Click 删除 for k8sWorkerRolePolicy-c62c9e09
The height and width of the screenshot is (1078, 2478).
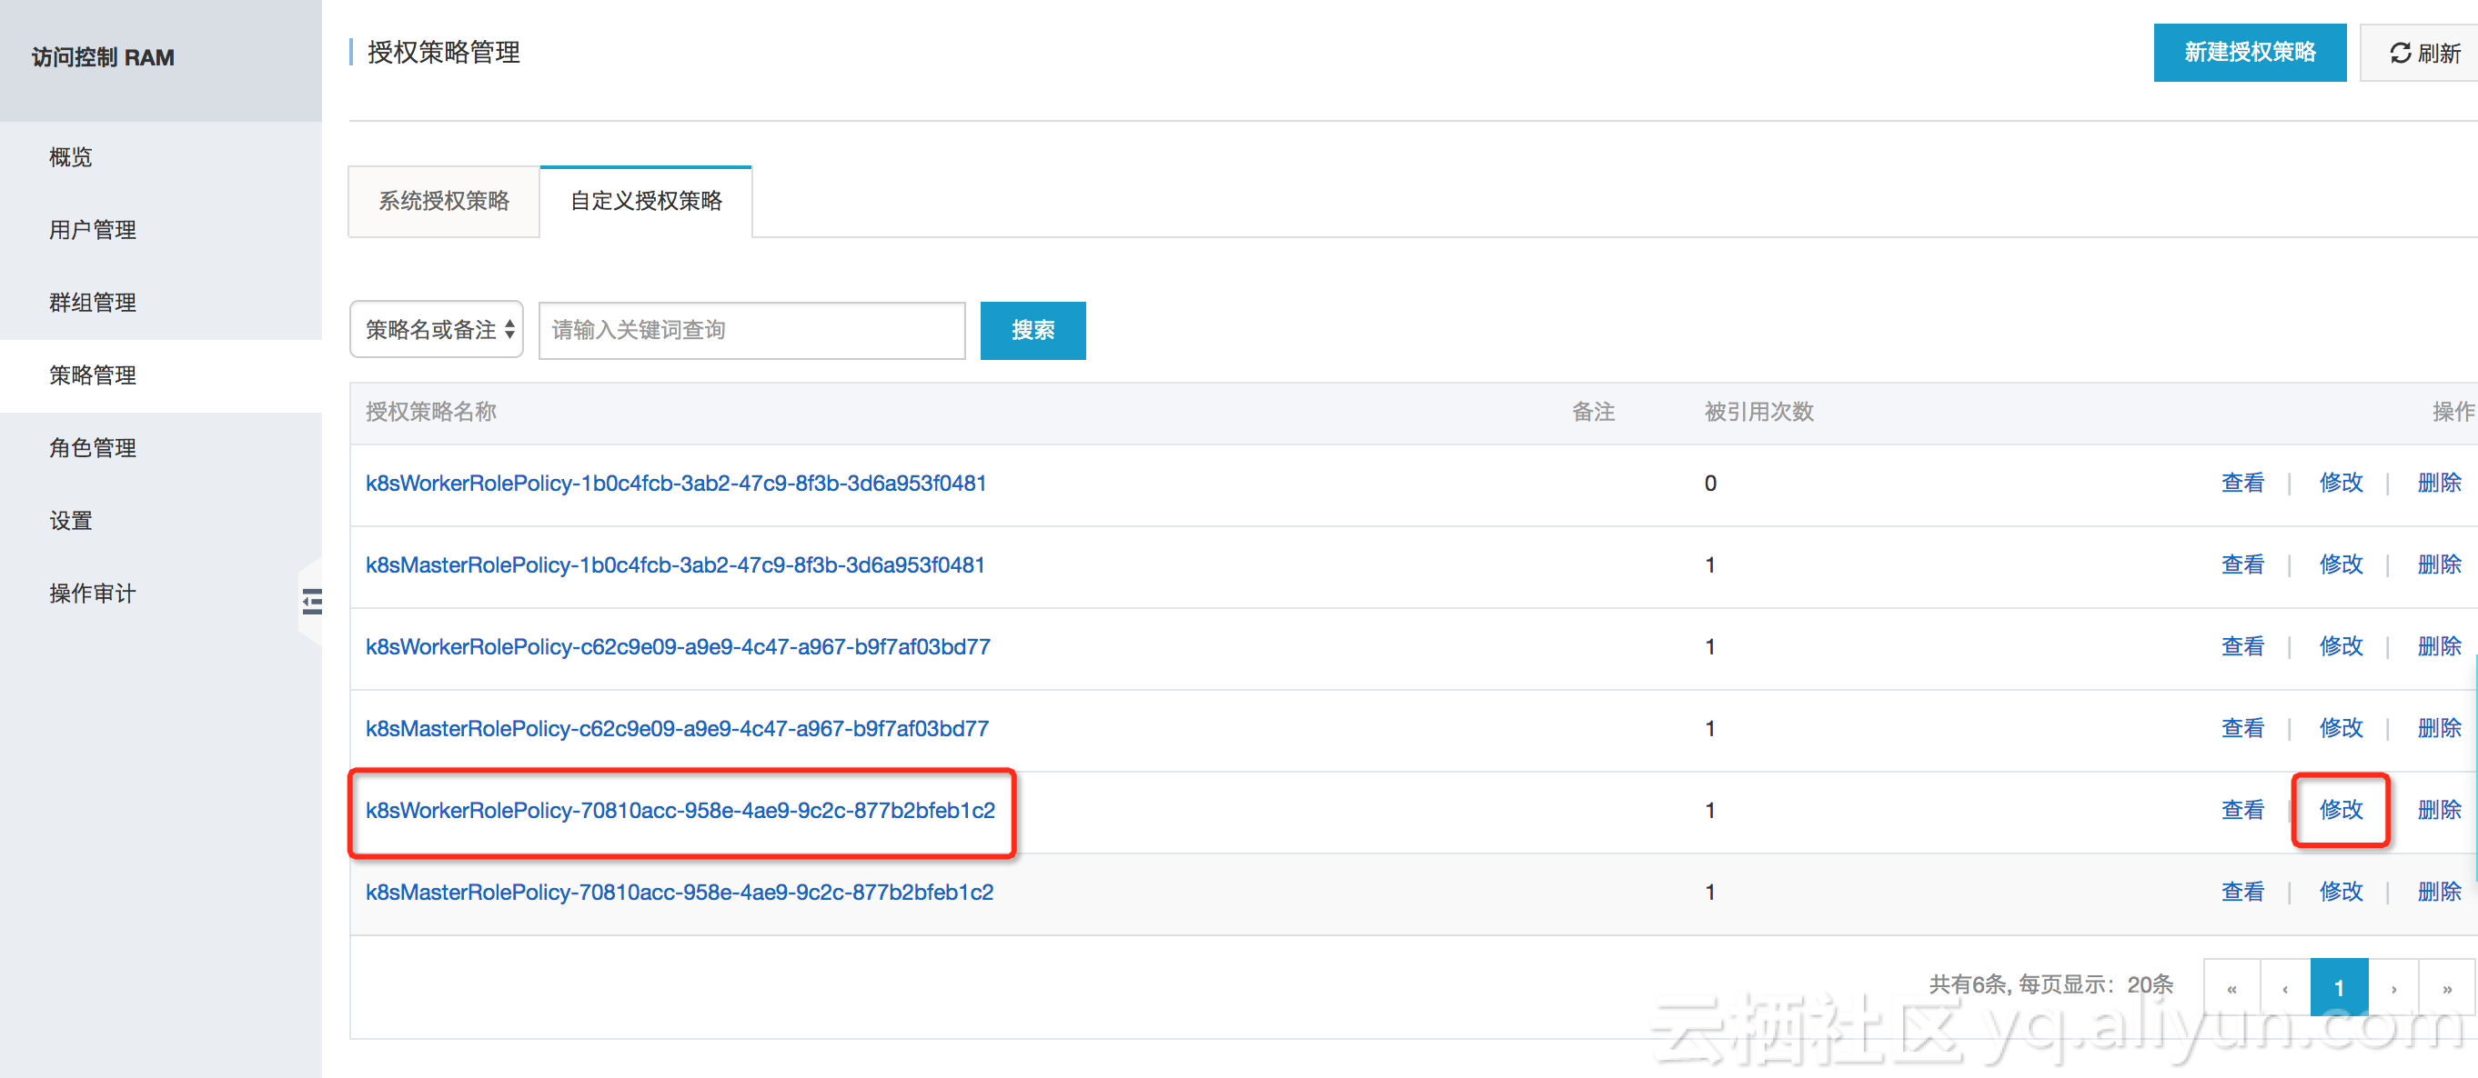[2439, 646]
